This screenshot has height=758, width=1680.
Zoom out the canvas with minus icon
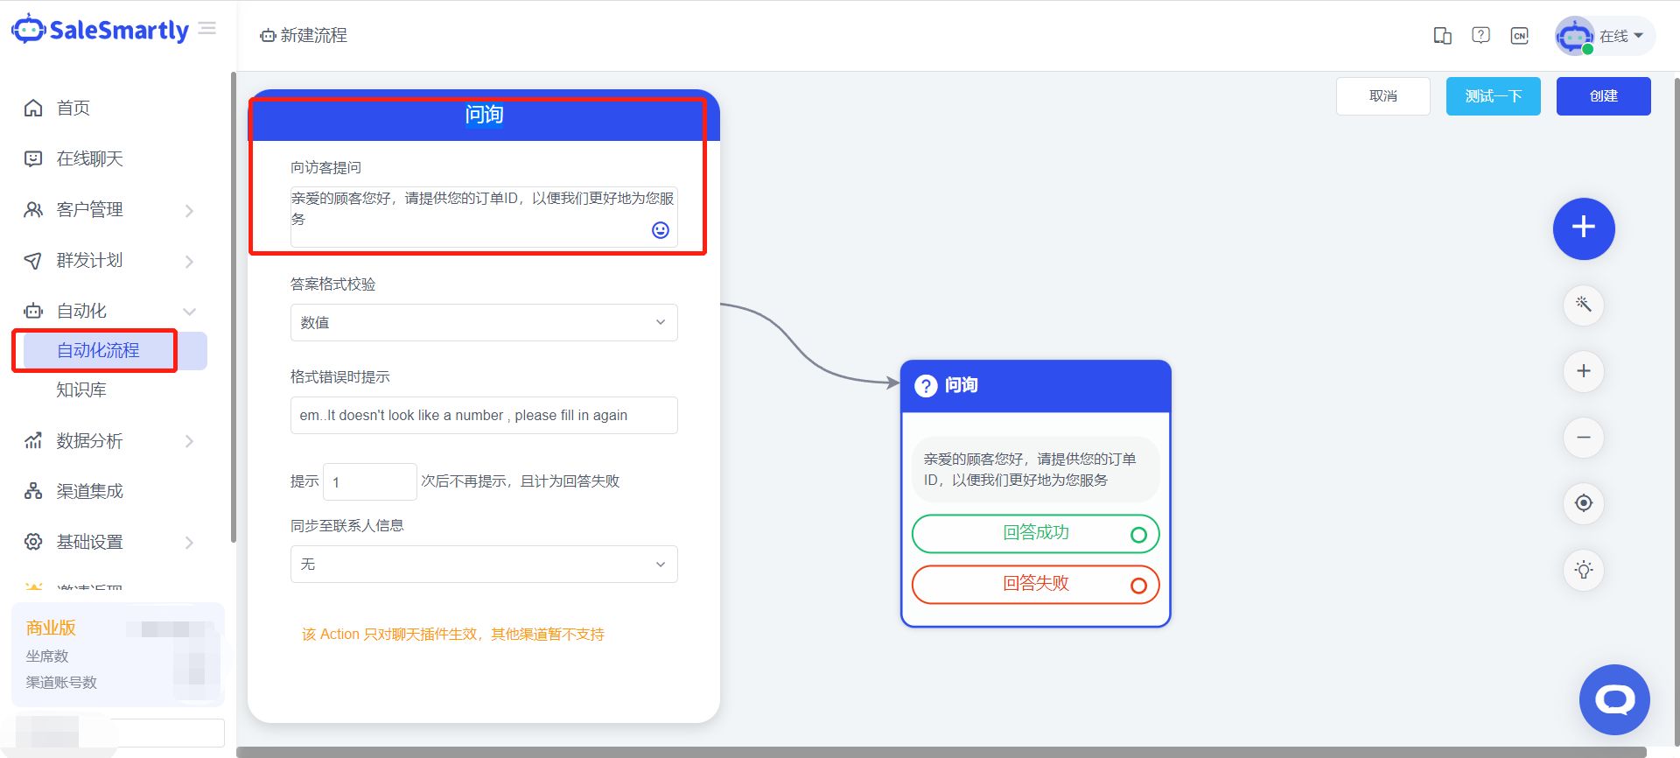click(1584, 438)
